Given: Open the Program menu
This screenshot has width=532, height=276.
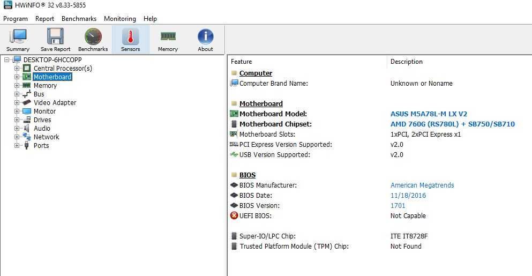Looking at the screenshot, I should 16,19.
